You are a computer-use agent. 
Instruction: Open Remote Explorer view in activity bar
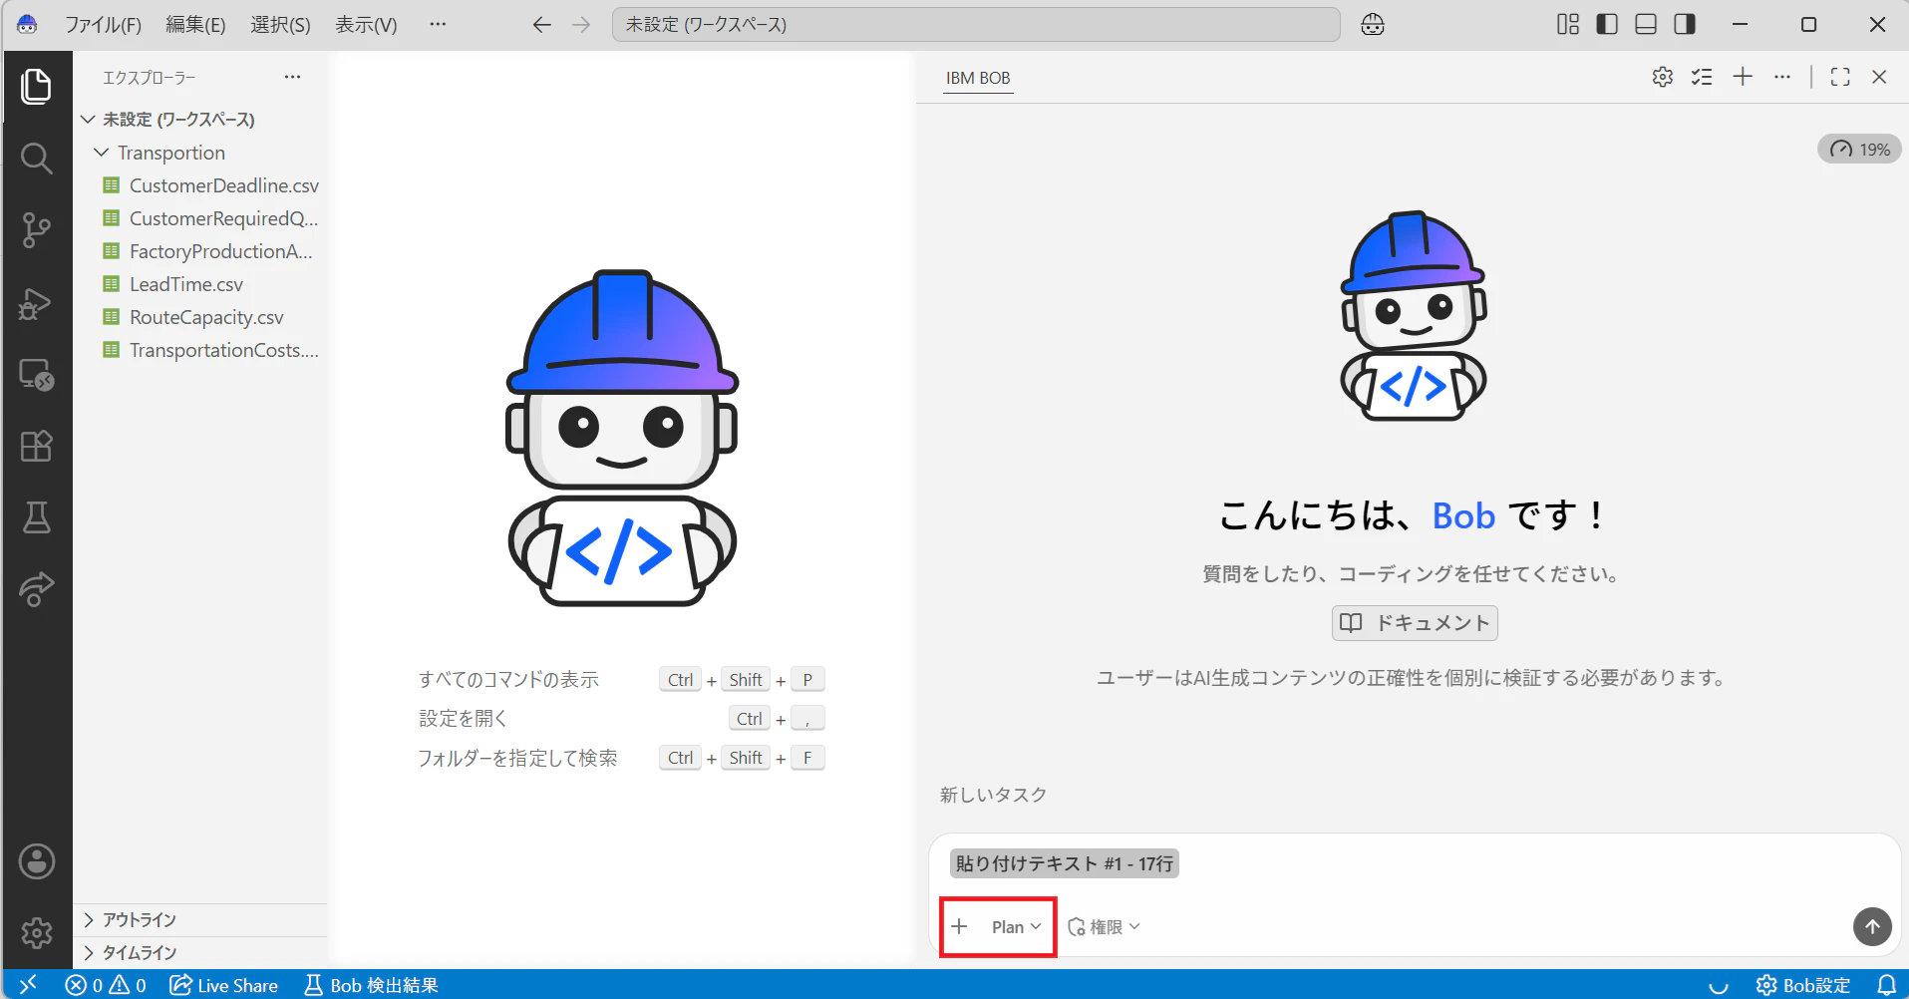coord(37,375)
